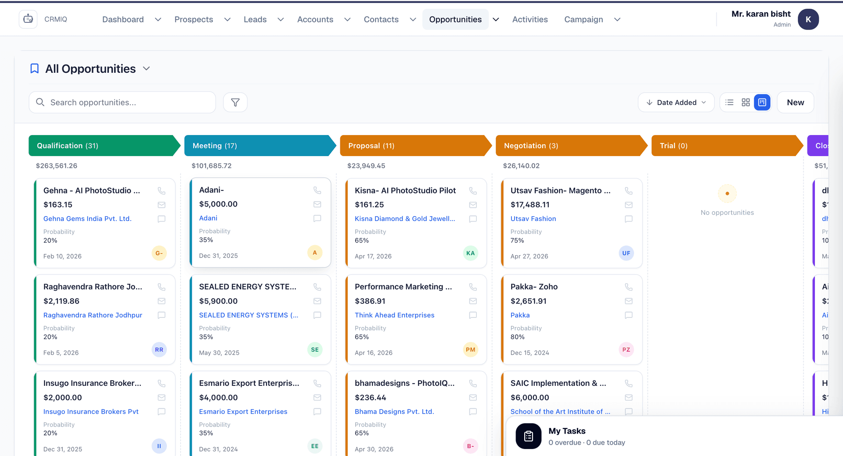This screenshot has width=843, height=456.
Task: Click mail icon on Adani- card
Action: pyautogui.click(x=317, y=204)
